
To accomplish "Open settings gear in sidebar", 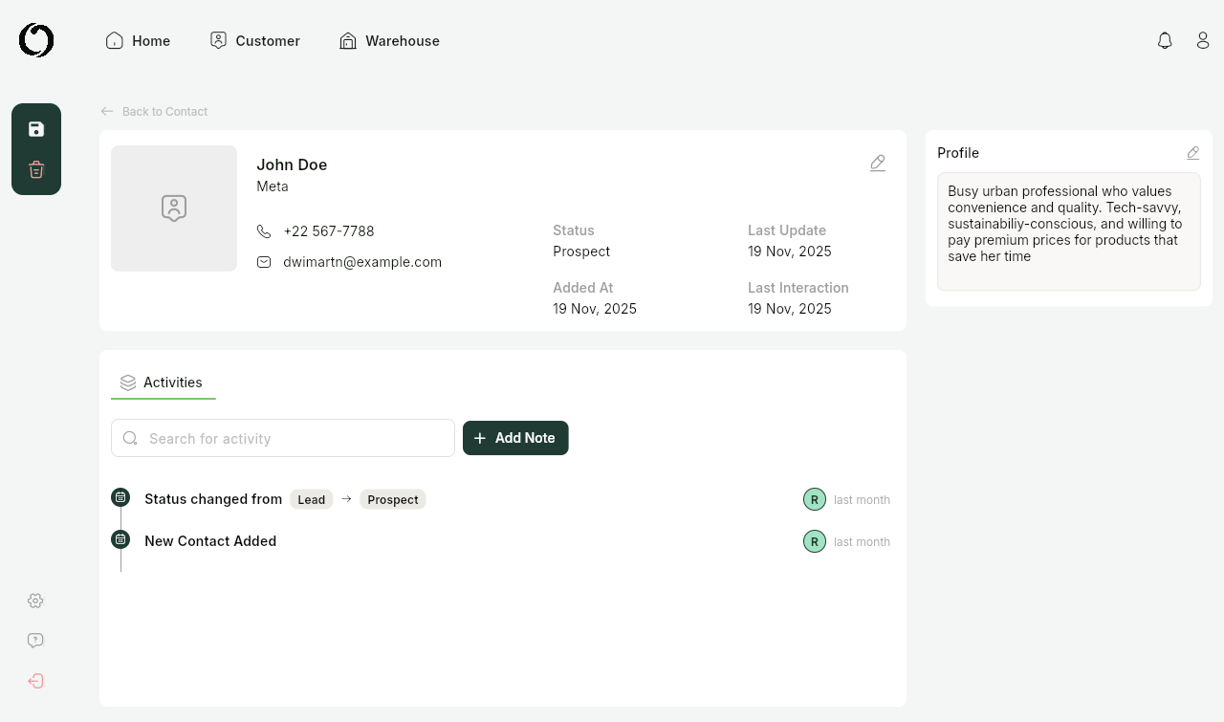I will tap(35, 601).
